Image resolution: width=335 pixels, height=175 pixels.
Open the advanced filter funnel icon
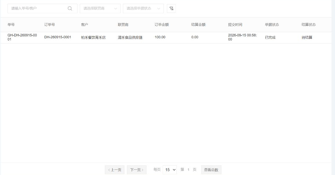171,8
